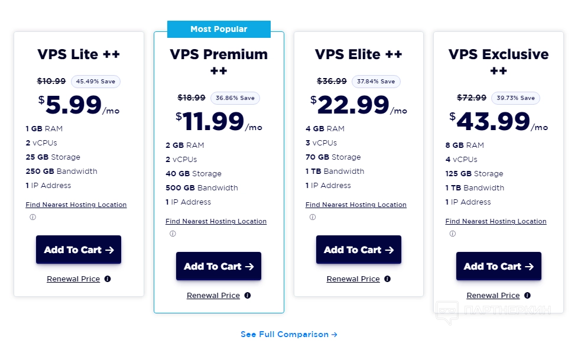Image resolution: width=581 pixels, height=356 pixels.
Task: Open Find Nearest Hosting Location for VPS Premium
Action: 216,221
